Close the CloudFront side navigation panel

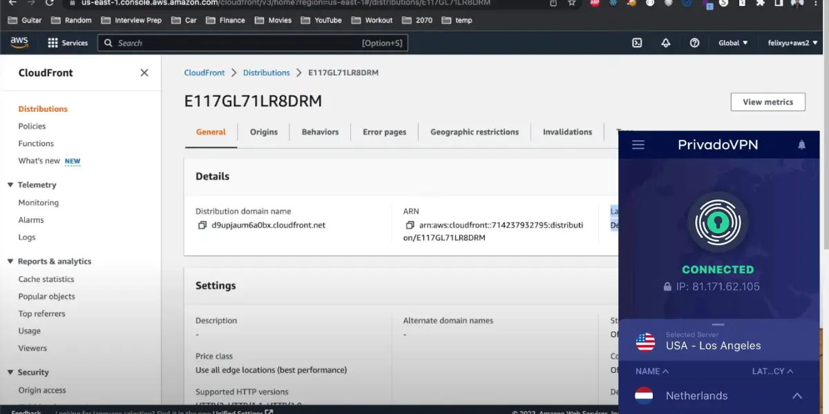pos(144,72)
